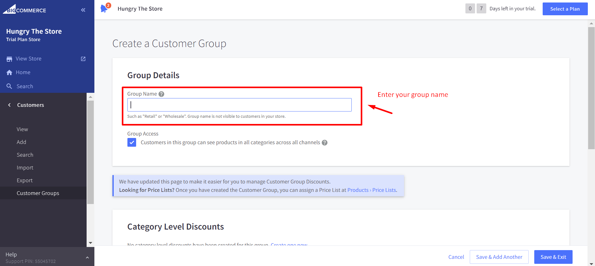Click Save & Add Another button
This screenshot has width=595, height=266.
point(499,257)
